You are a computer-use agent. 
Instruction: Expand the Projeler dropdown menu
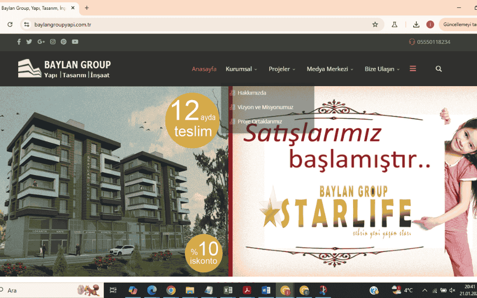click(x=282, y=69)
